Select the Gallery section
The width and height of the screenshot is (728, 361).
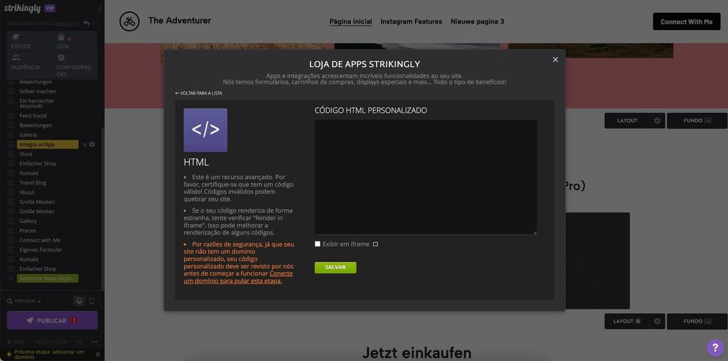(x=28, y=221)
